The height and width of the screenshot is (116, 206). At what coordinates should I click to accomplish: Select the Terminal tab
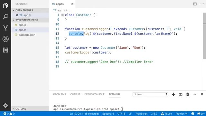click(x=115, y=94)
